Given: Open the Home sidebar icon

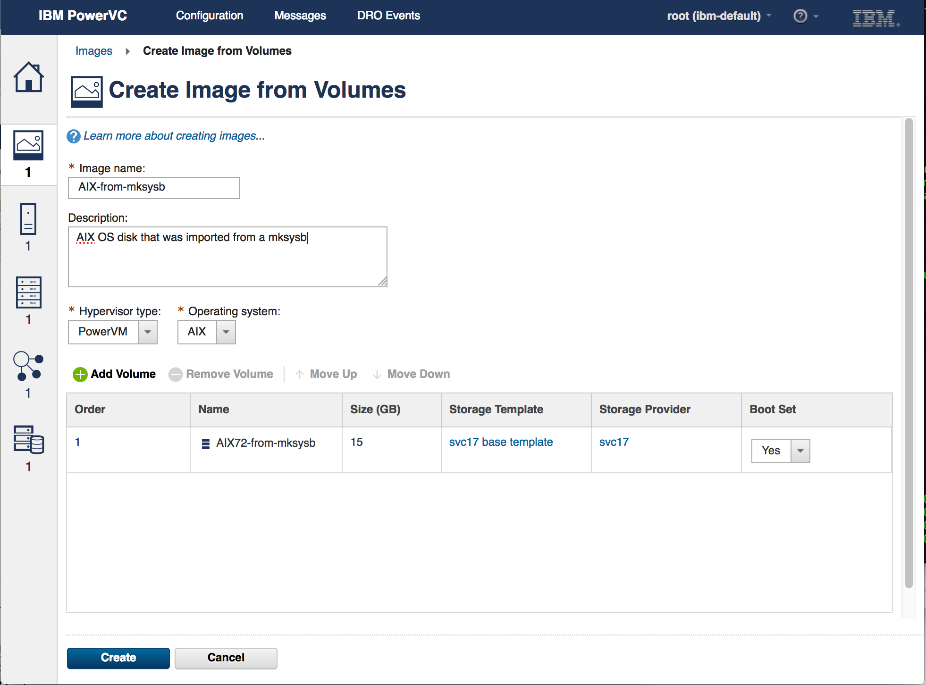Looking at the screenshot, I should [x=28, y=77].
